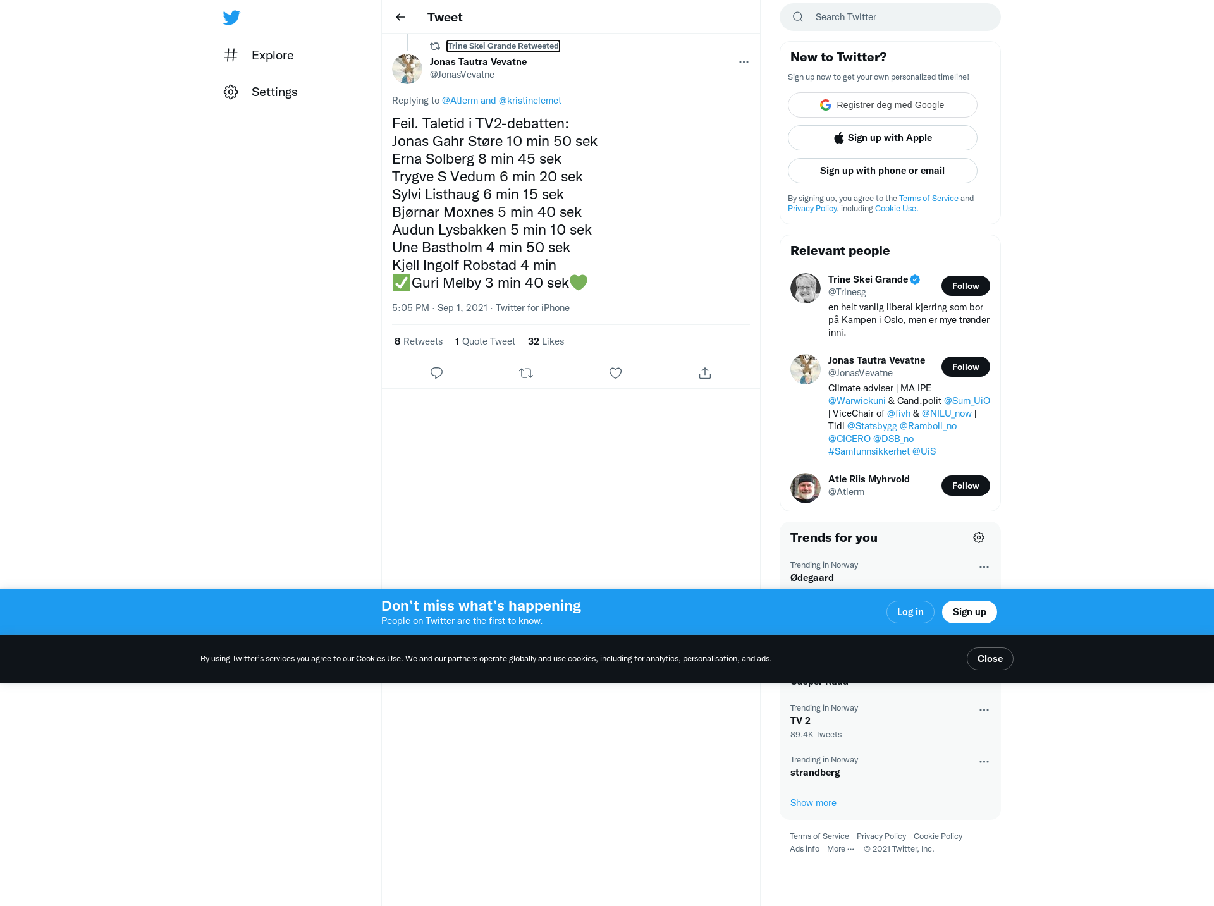
Task: Expand the More footer menu
Action: tap(840, 849)
